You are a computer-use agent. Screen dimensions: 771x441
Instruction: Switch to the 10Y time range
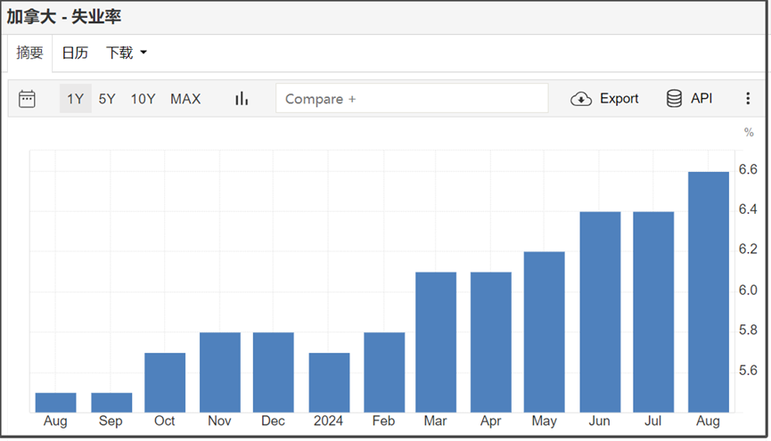click(x=143, y=99)
